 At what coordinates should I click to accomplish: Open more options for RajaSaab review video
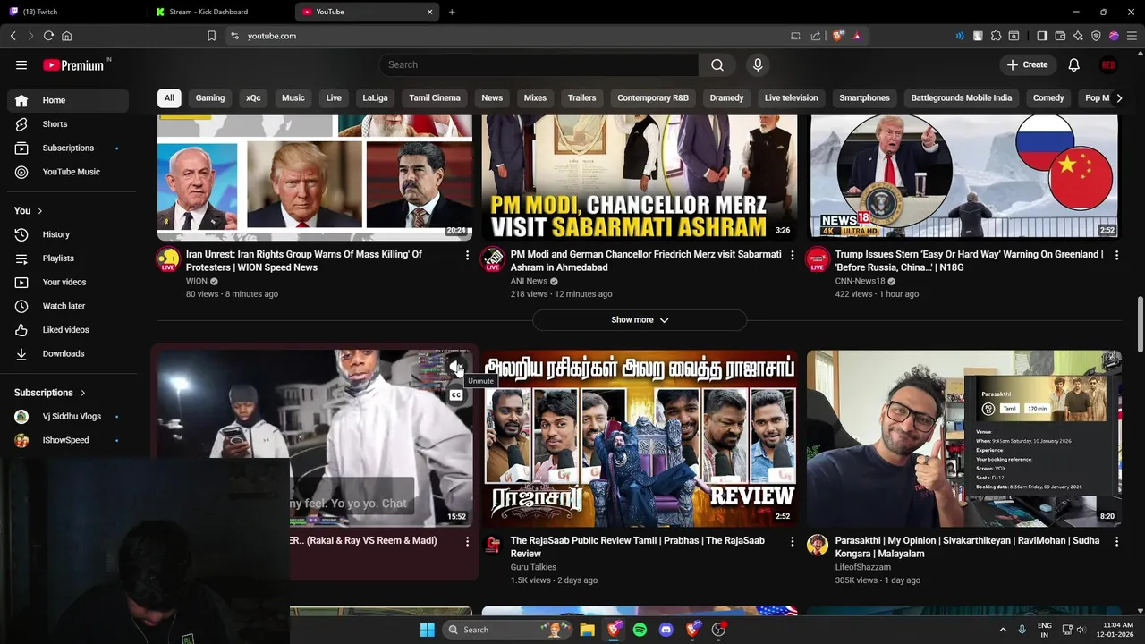(x=792, y=541)
